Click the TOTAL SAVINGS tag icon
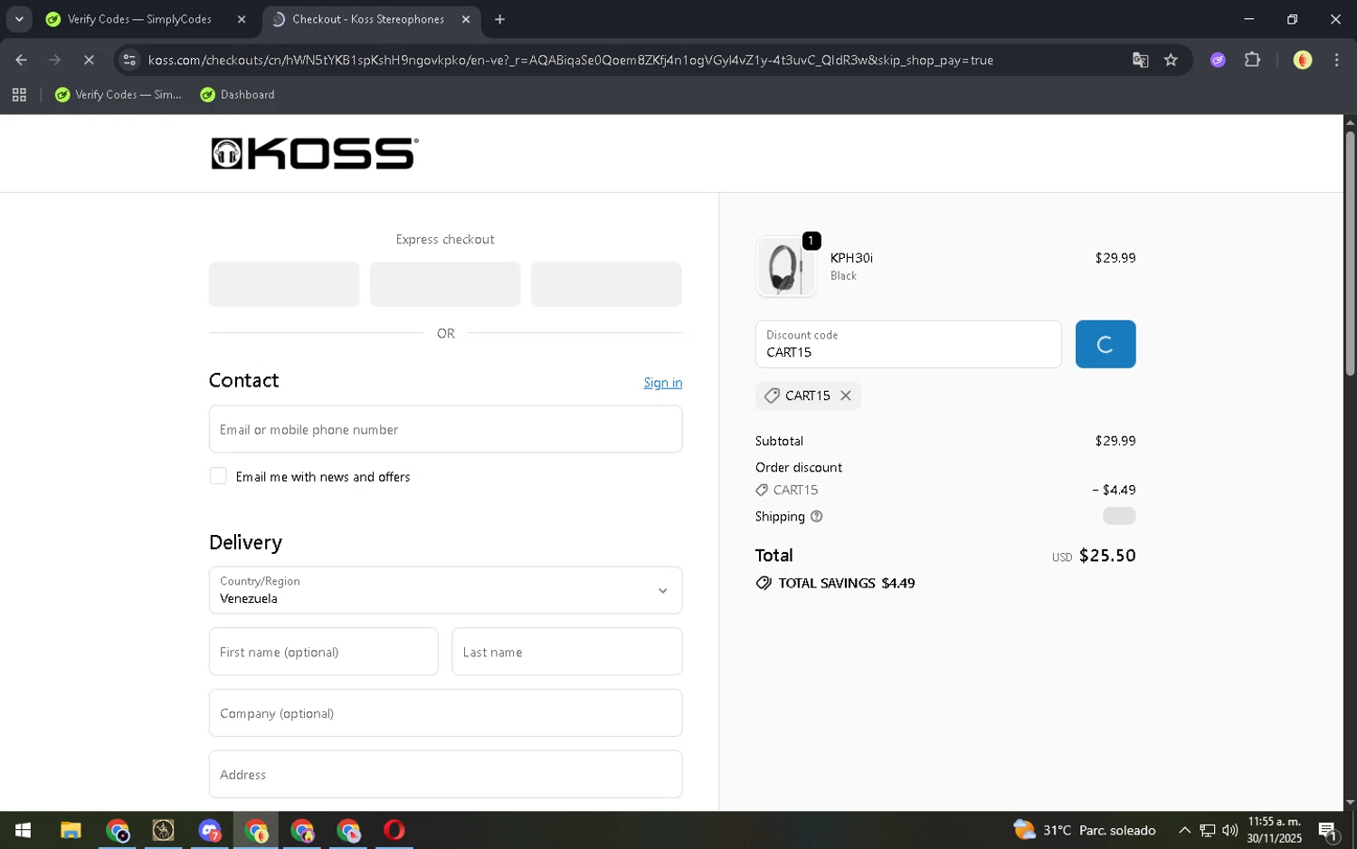Viewport: 1357px width, 849px height. 764,584
